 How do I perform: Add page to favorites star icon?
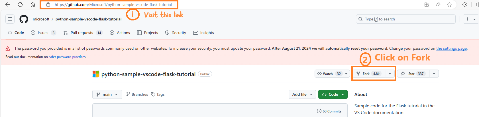point(449,5)
